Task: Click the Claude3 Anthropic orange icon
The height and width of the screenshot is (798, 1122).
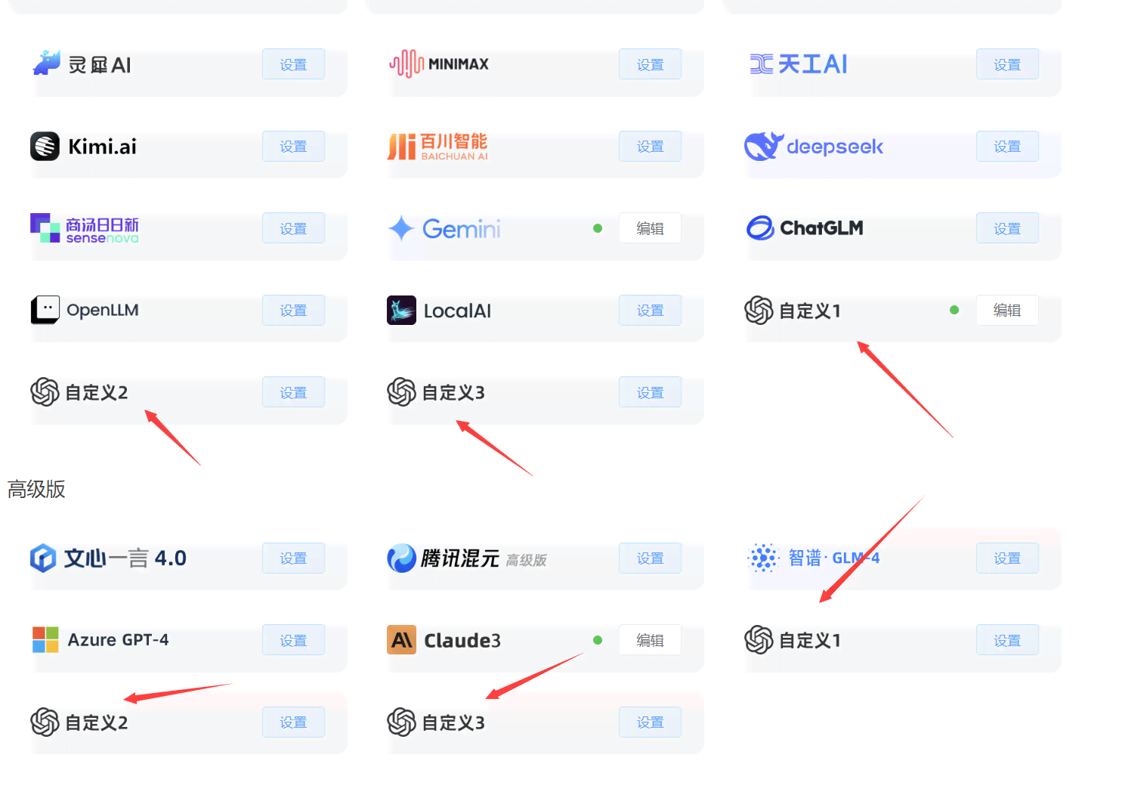Action: pos(401,640)
